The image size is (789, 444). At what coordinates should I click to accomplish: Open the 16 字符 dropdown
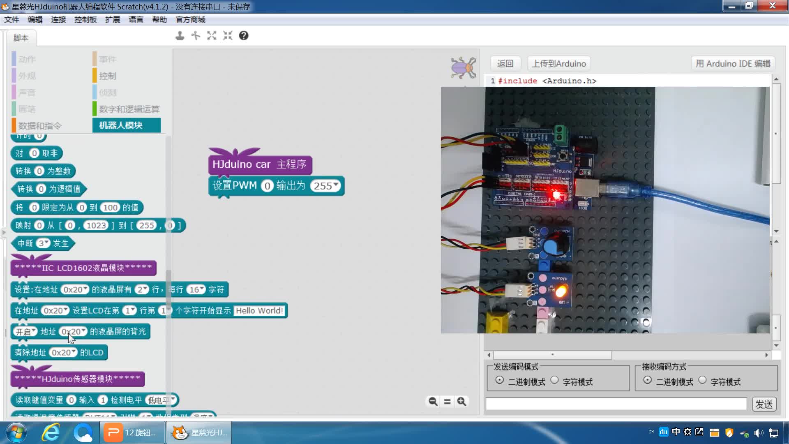[x=196, y=290]
